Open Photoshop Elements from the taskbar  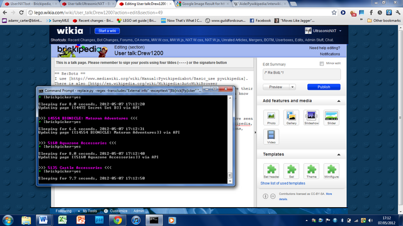point(99,220)
